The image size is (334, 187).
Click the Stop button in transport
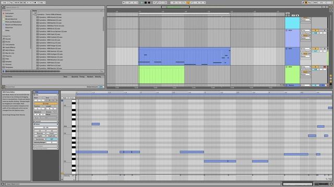[x=146, y=3]
